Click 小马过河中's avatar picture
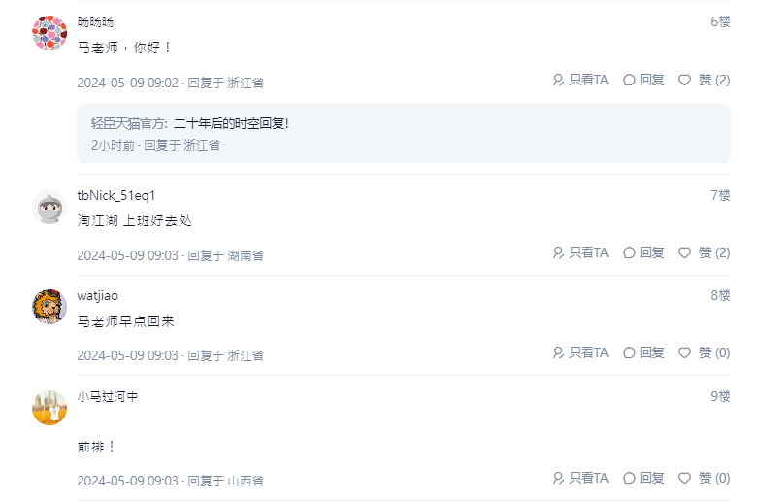This screenshot has width=757, height=502. click(x=49, y=407)
